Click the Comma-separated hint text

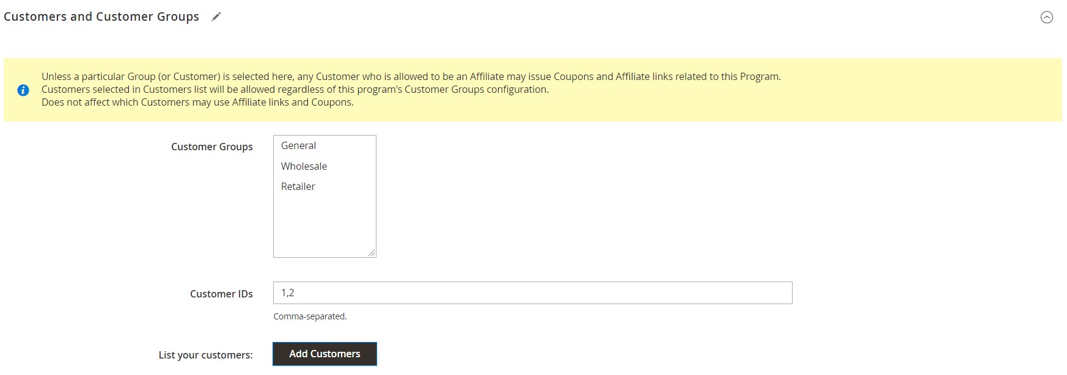(x=310, y=316)
